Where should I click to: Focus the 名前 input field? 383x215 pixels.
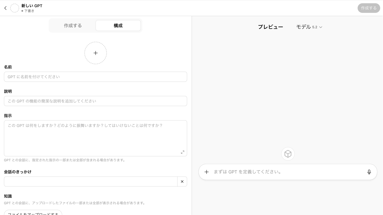tap(95, 77)
